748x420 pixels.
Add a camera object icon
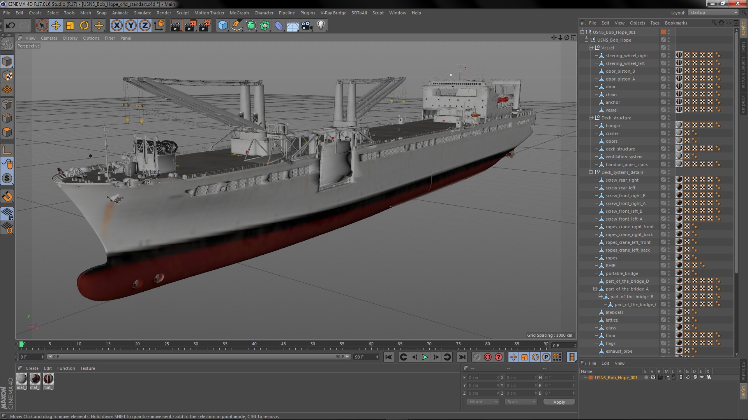[x=307, y=26]
